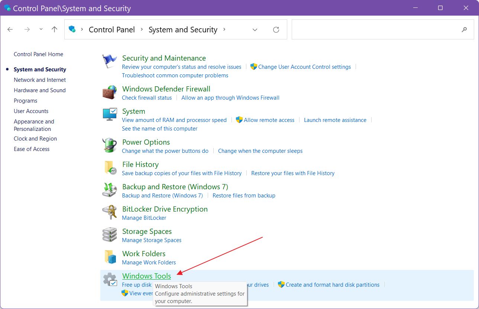Click the Security and Maintenance flag icon
The width and height of the screenshot is (479, 309).
click(110, 61)
